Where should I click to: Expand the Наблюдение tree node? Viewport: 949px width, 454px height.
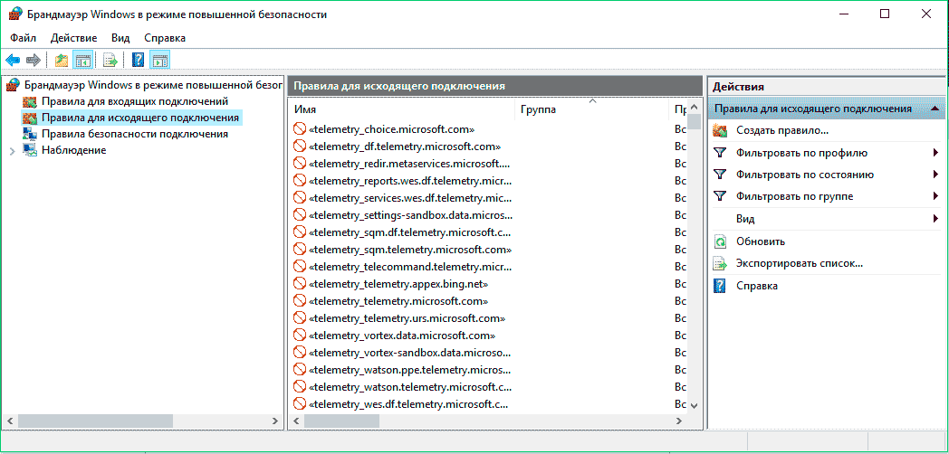pos(13,150)
